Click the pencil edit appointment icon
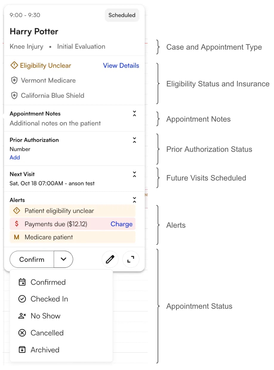274x370 pixels. pos(110,259)
